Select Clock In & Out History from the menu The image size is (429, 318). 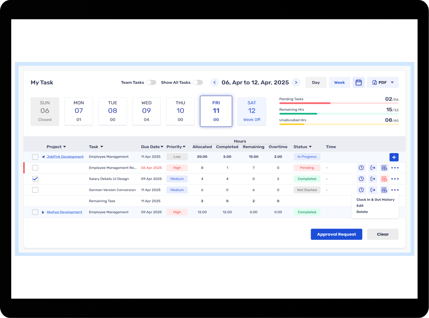[375, 200]
